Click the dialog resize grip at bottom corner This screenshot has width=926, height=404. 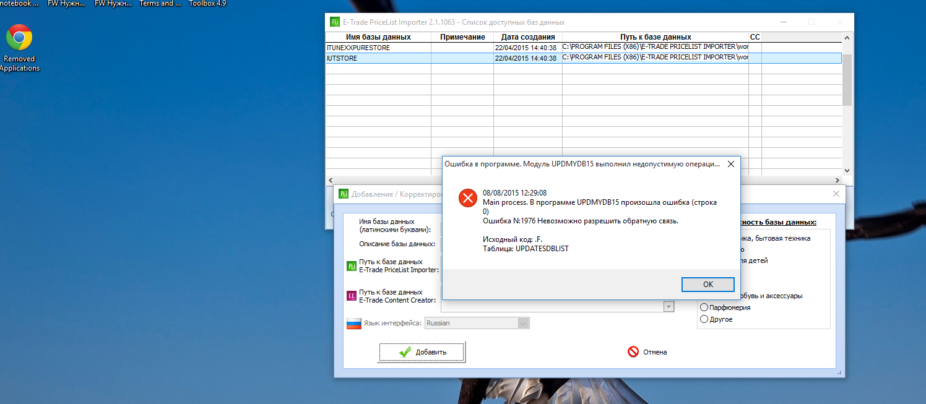pos(841,373)
